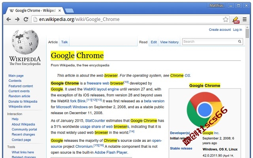Click the Create account link
The height and width of the screenshot is (158, 253).
coord(220,30)
